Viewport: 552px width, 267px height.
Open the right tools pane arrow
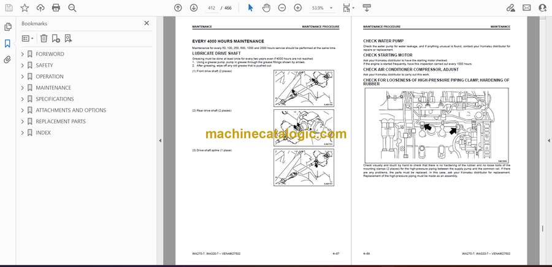click(548, 141)
